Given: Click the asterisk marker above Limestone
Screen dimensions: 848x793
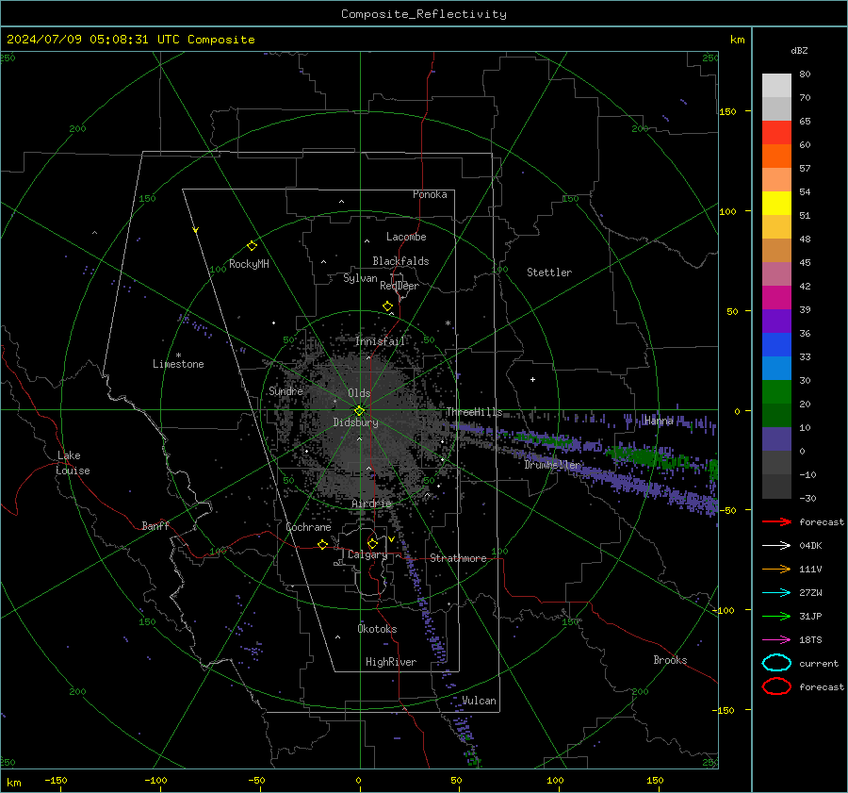Looking at the screenshot, I should coord(178,355).
